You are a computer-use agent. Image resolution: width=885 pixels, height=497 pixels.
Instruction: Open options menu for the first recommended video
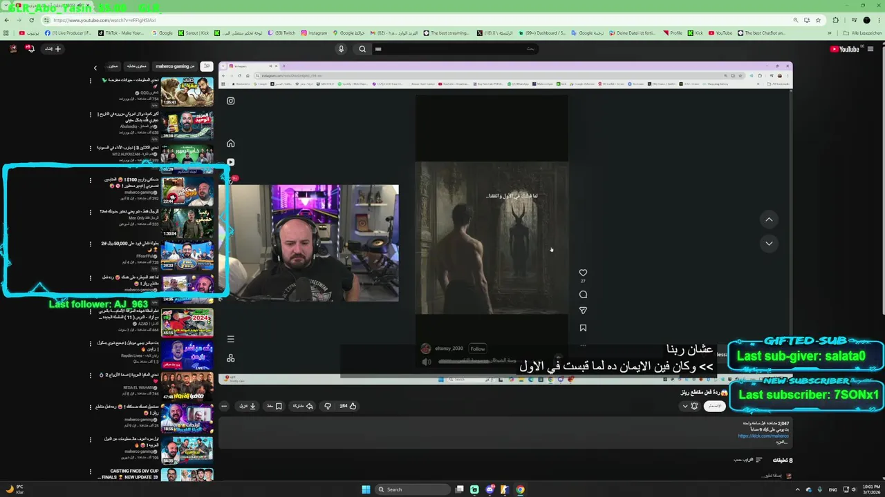[x=90, y=81]
